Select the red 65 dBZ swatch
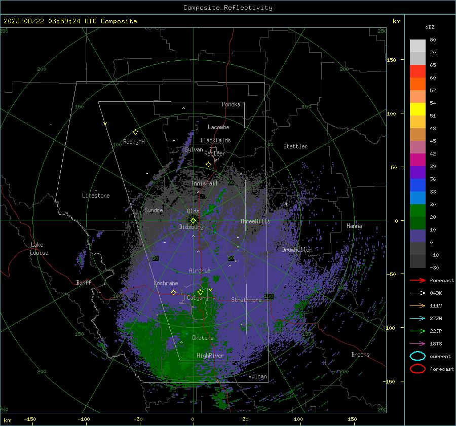This screenshot has height=426, width=456. point(417,71)
